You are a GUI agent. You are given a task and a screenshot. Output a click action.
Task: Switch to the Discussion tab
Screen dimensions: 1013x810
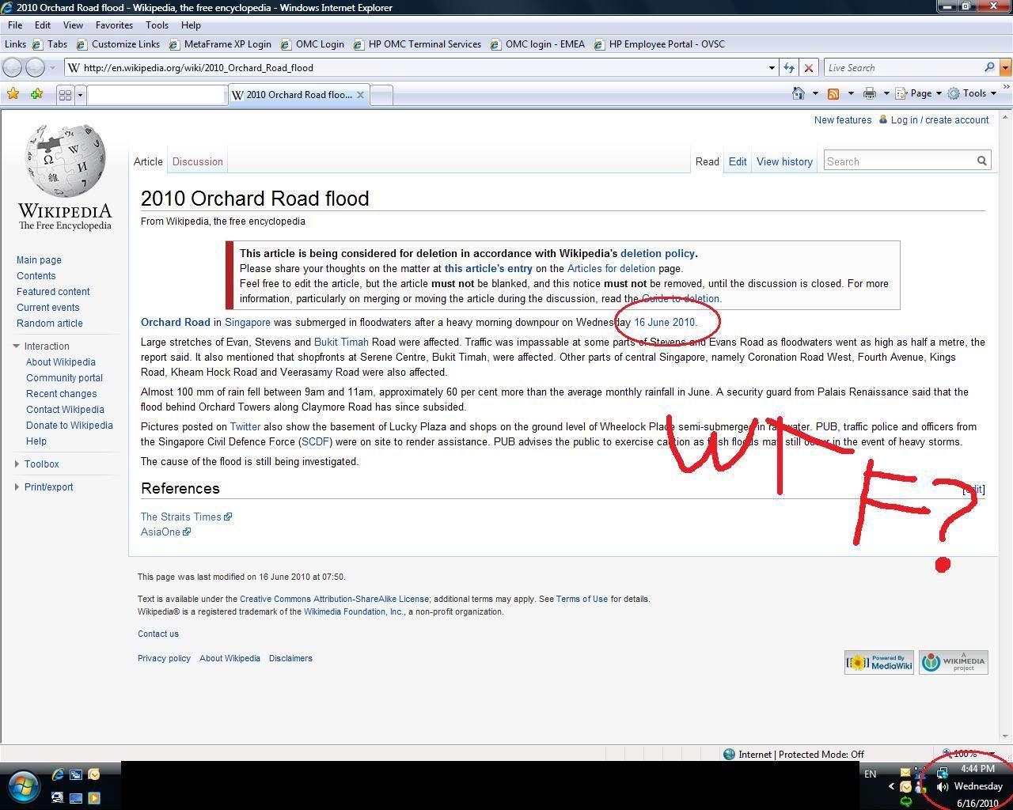197,161
